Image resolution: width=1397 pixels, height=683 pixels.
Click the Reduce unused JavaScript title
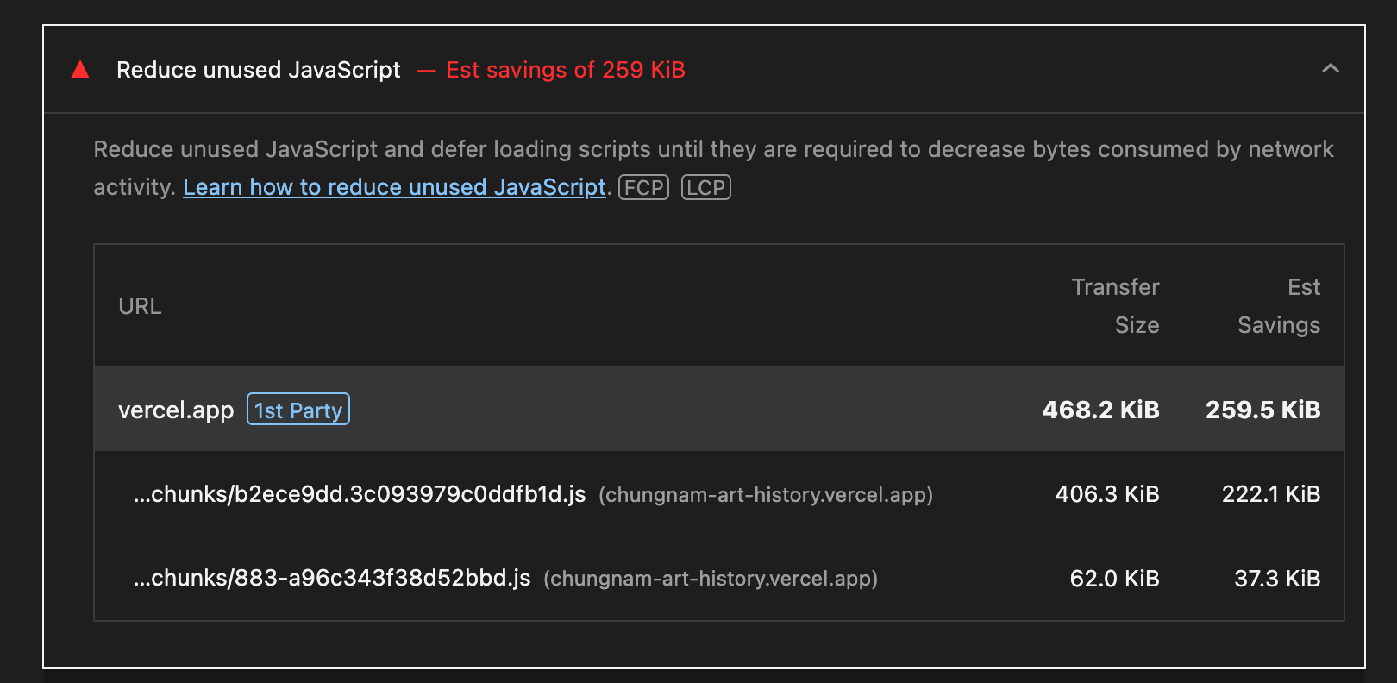click(x=258, y=70)
